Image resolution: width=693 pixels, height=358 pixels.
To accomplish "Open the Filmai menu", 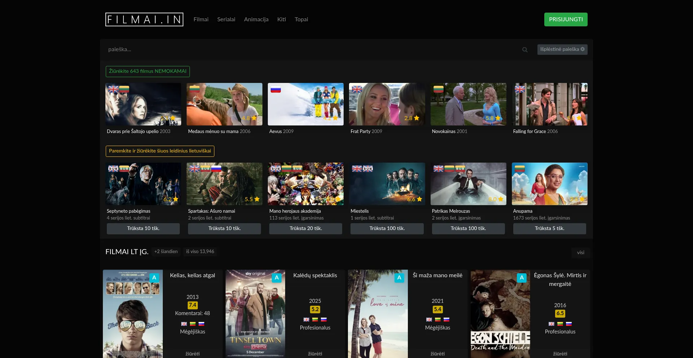I will coord(201,19).
